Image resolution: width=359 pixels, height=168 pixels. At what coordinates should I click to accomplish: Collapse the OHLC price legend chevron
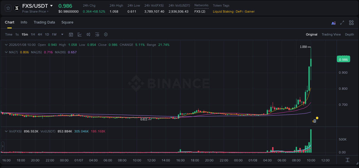tap(6, 45)
